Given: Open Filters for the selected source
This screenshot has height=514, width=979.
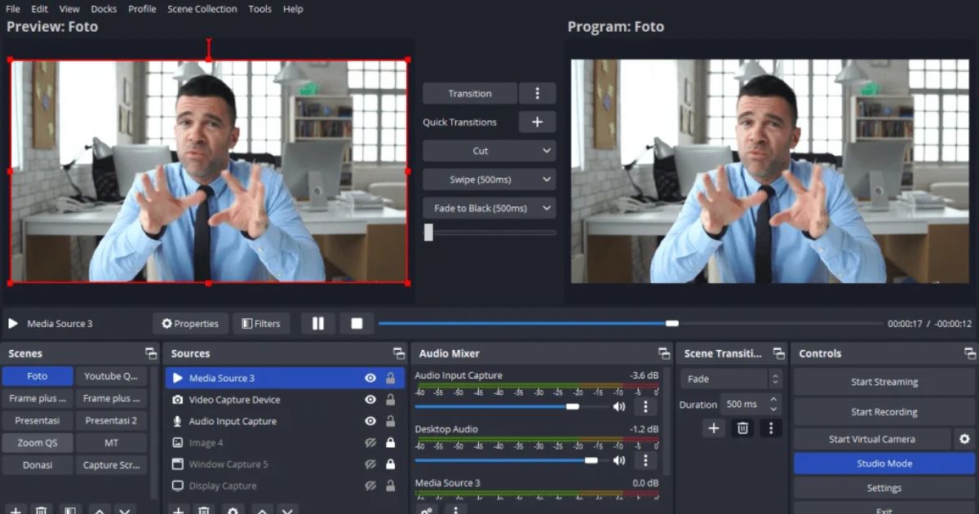Looking at the screenshot, I should coord(261,323).
